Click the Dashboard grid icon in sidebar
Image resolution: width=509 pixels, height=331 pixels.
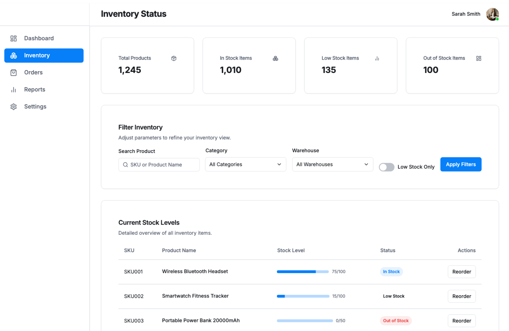pos(14,38)
